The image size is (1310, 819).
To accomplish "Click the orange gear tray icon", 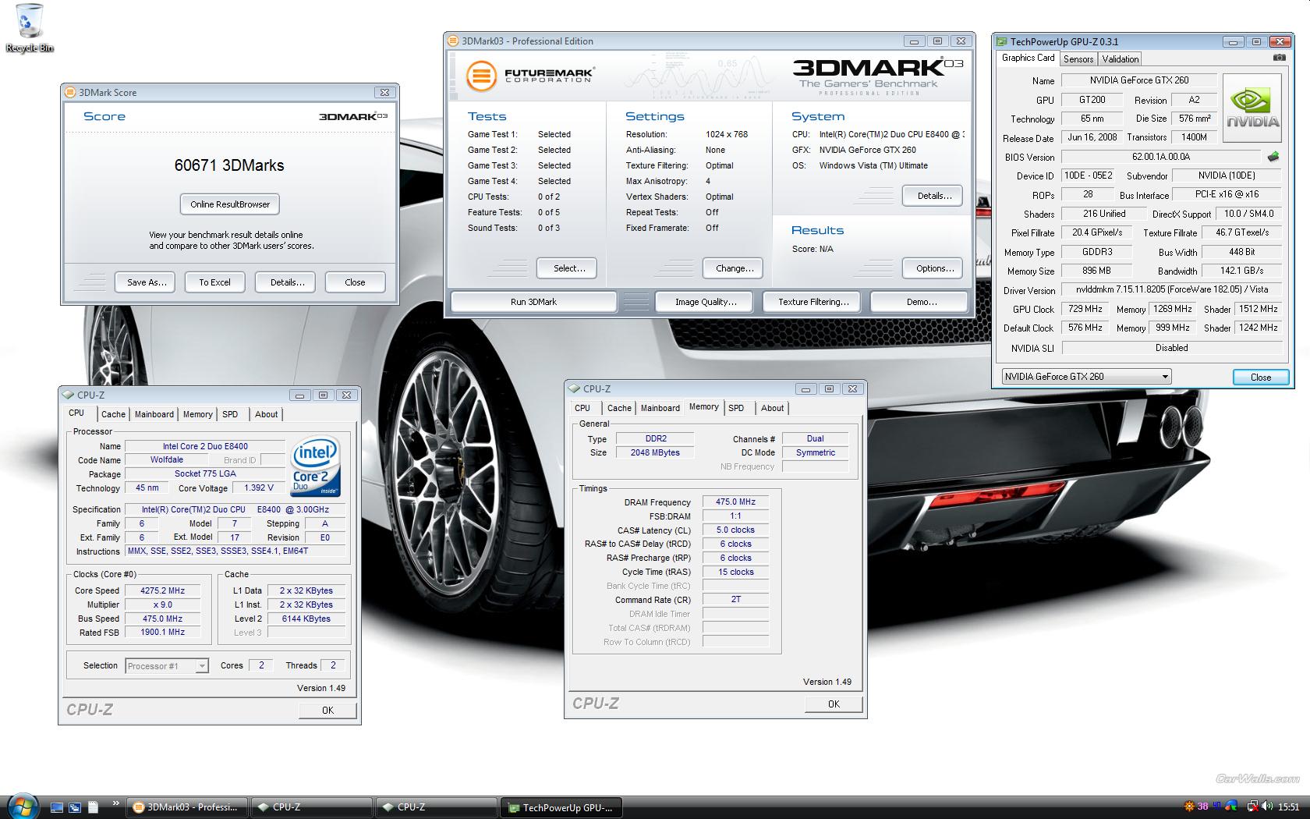I will tap(1189, 807).
